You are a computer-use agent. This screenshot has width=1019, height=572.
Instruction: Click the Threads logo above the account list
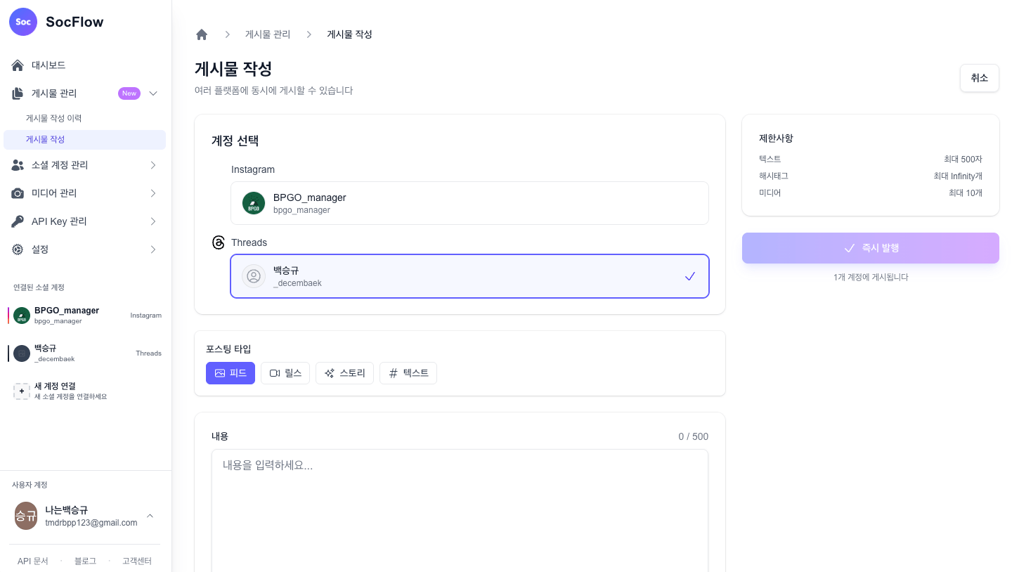[x=219, y=242]
